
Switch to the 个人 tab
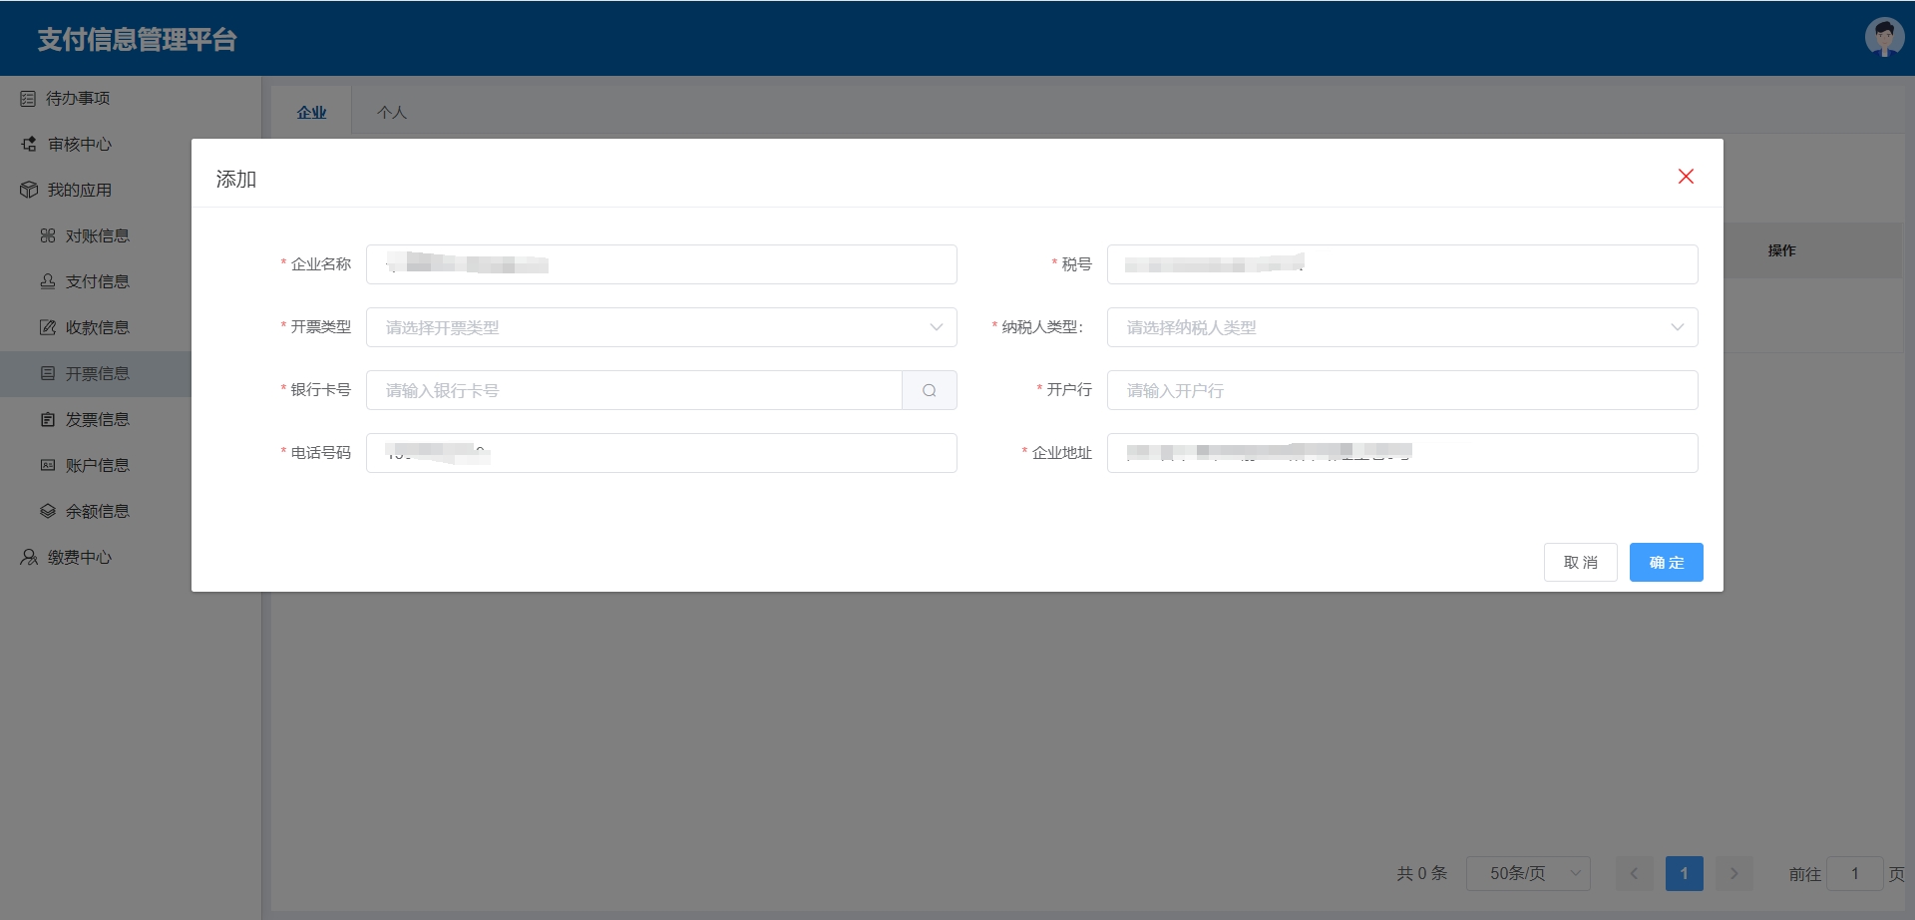pyautogui.click(x=392, y=113)
